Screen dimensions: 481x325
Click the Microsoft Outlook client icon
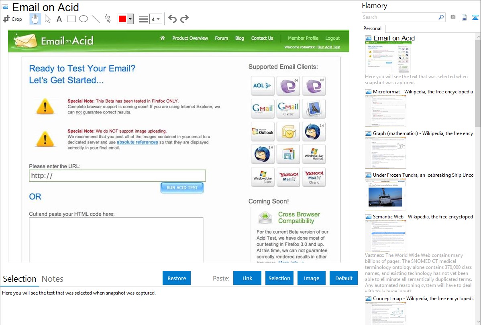(263, 131)
